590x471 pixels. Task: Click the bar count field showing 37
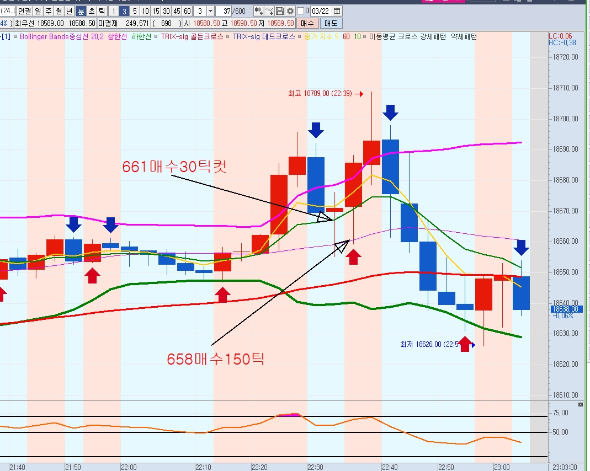click(225, 11)
